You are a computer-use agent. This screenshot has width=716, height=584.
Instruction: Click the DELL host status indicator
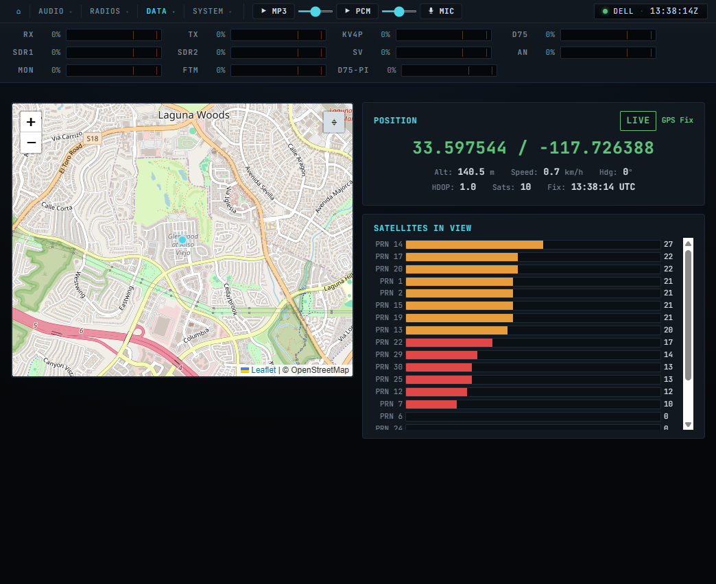618,11
